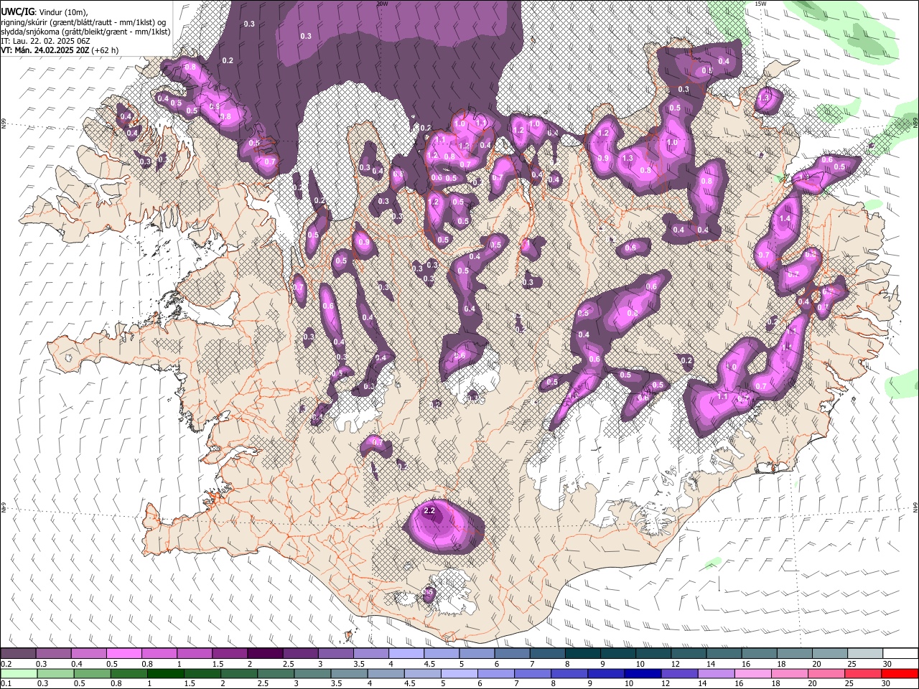
Task: Select the medium green 0.5–0.8 swatch, lower legend
Action: (x=92, y=673)
